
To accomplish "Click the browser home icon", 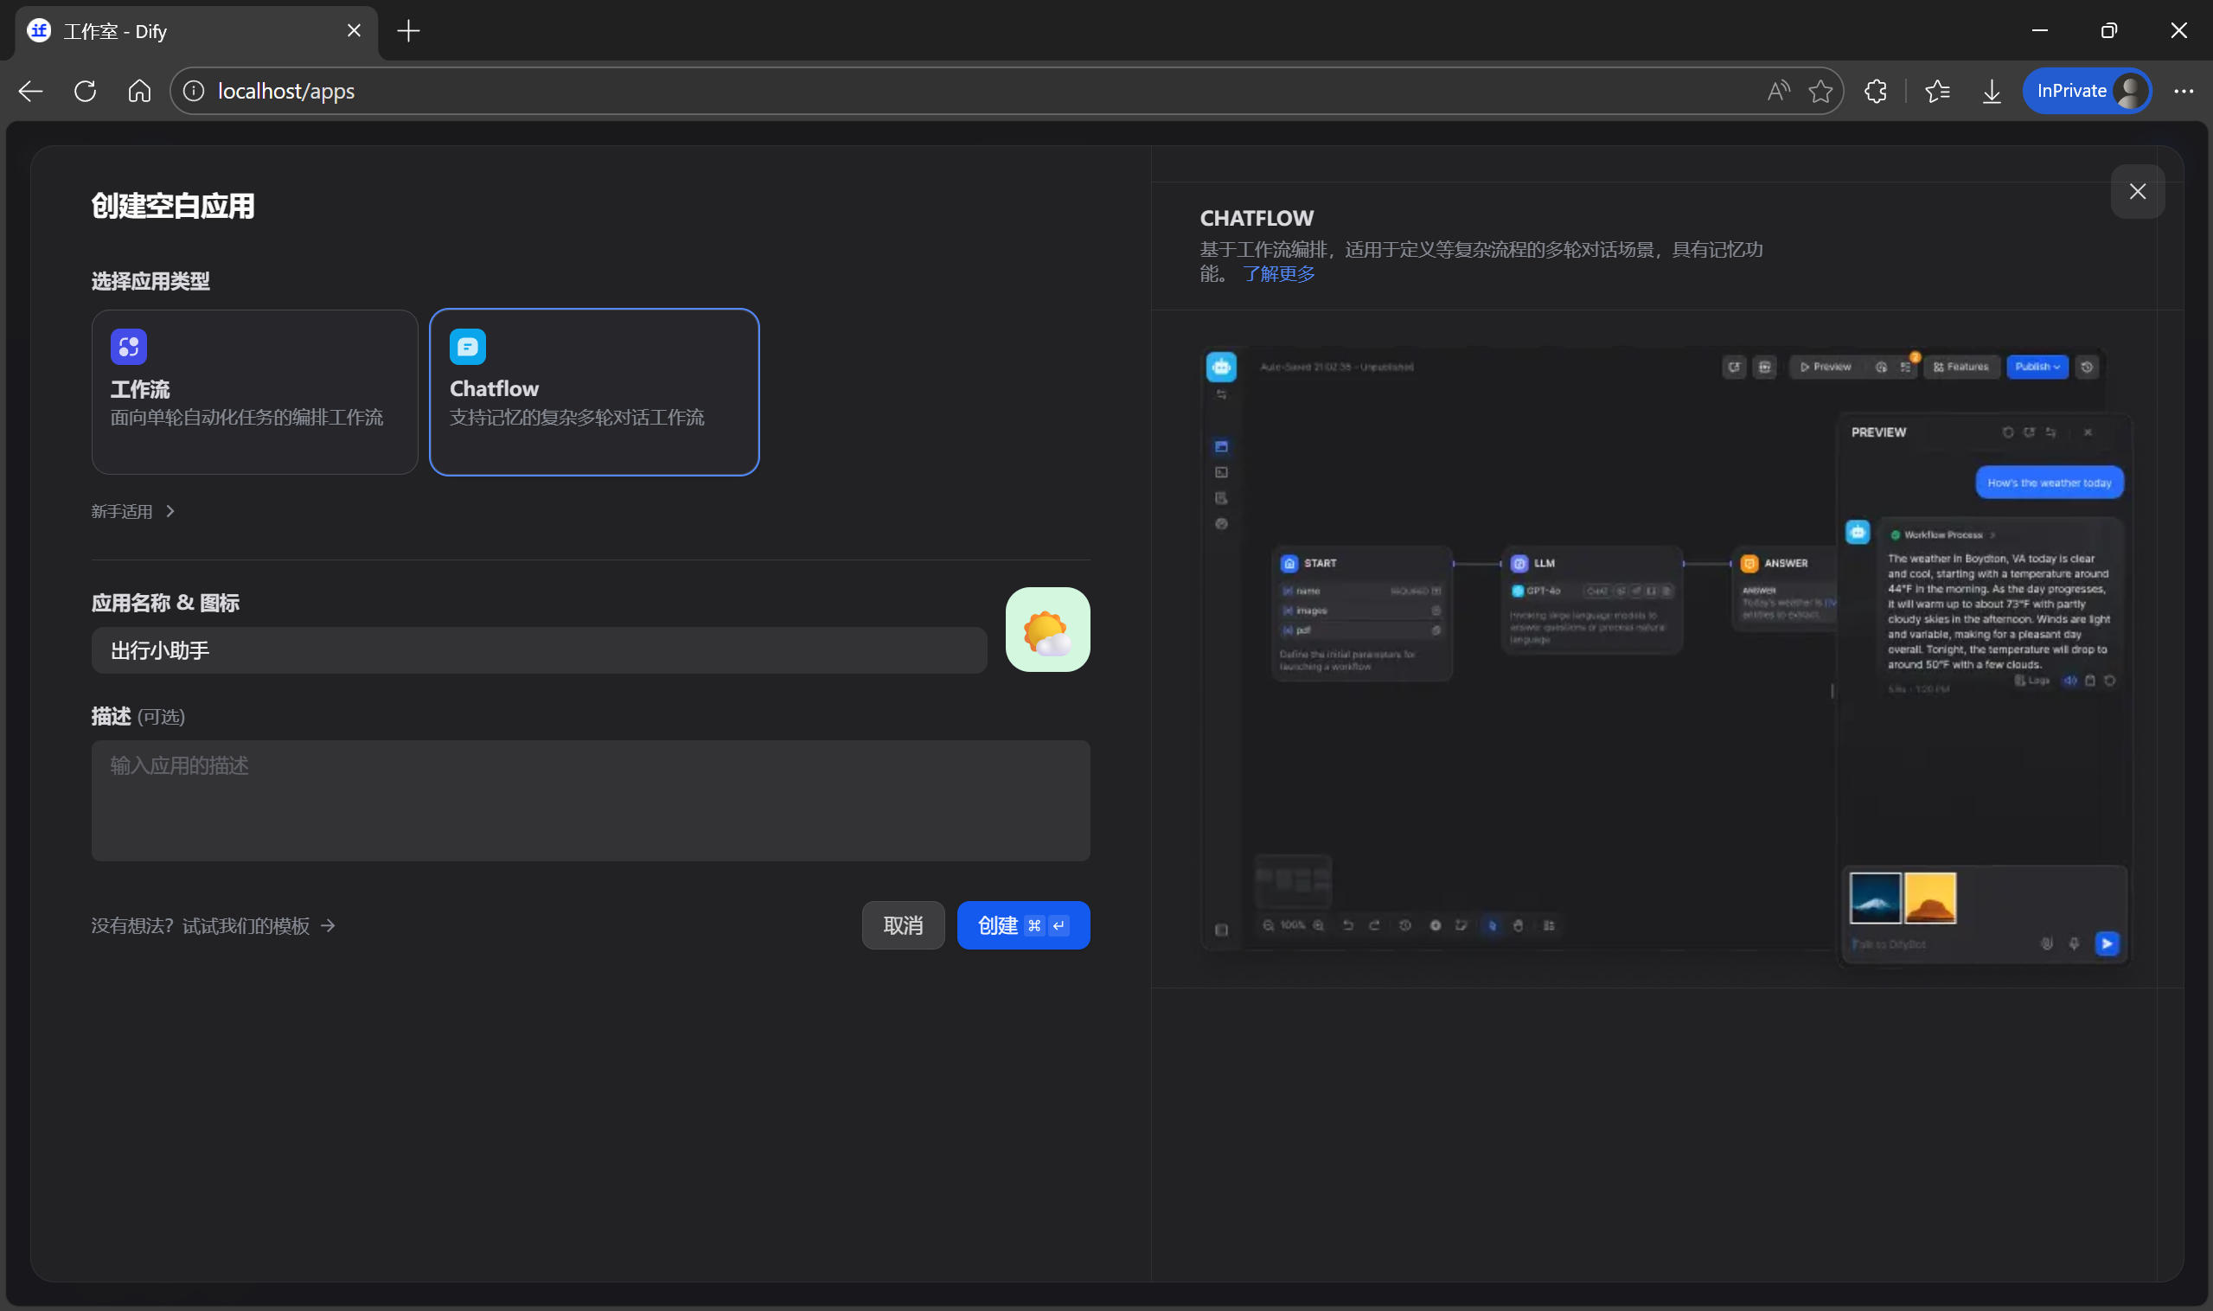I will tap(138, 91).
